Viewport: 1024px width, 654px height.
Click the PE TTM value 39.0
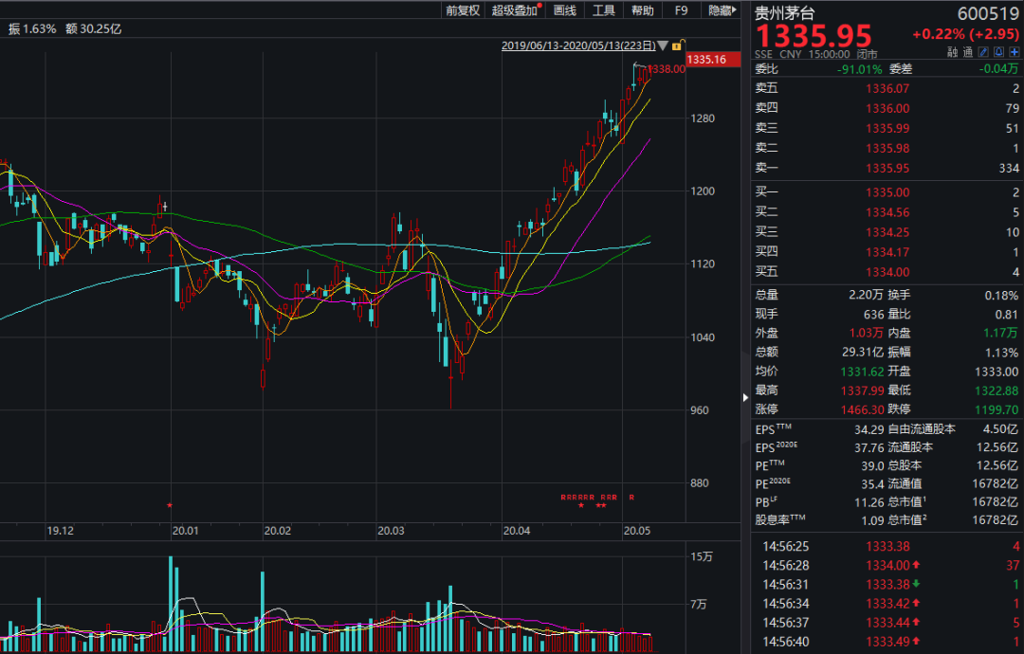pos(872,466)
